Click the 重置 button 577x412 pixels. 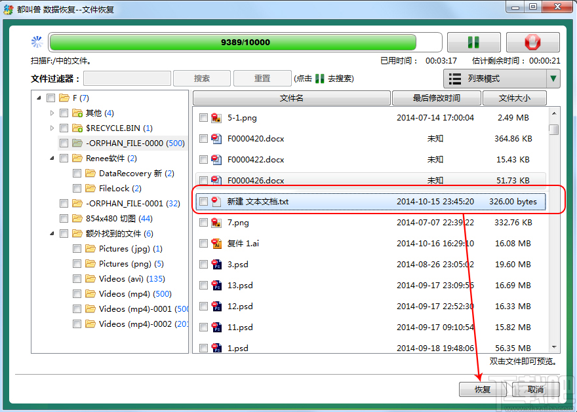(262, 79)
